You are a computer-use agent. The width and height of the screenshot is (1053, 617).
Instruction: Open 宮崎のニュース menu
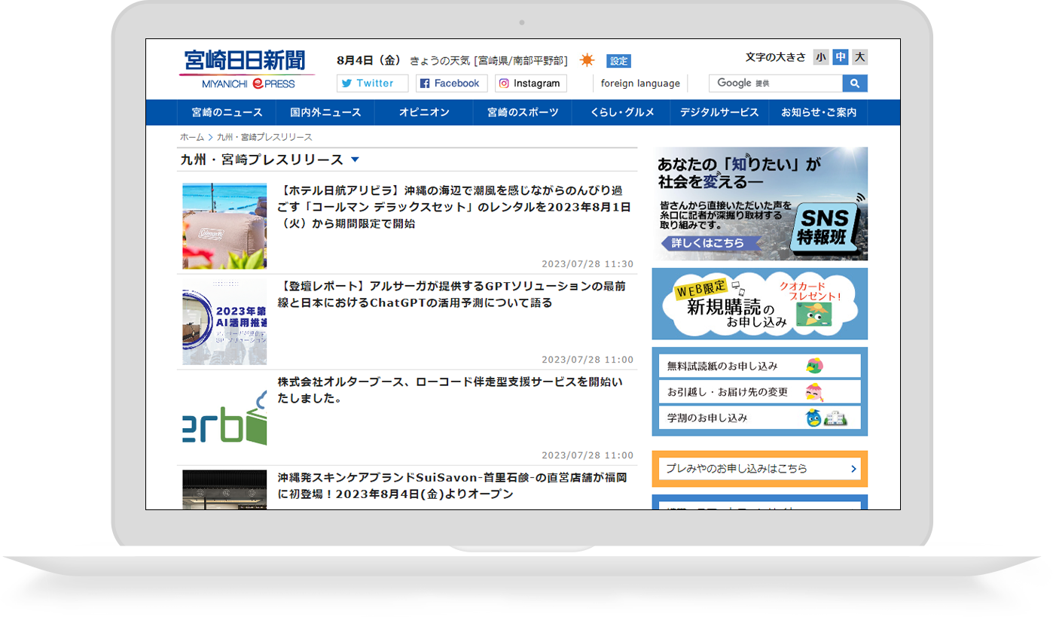click(227, 113)
